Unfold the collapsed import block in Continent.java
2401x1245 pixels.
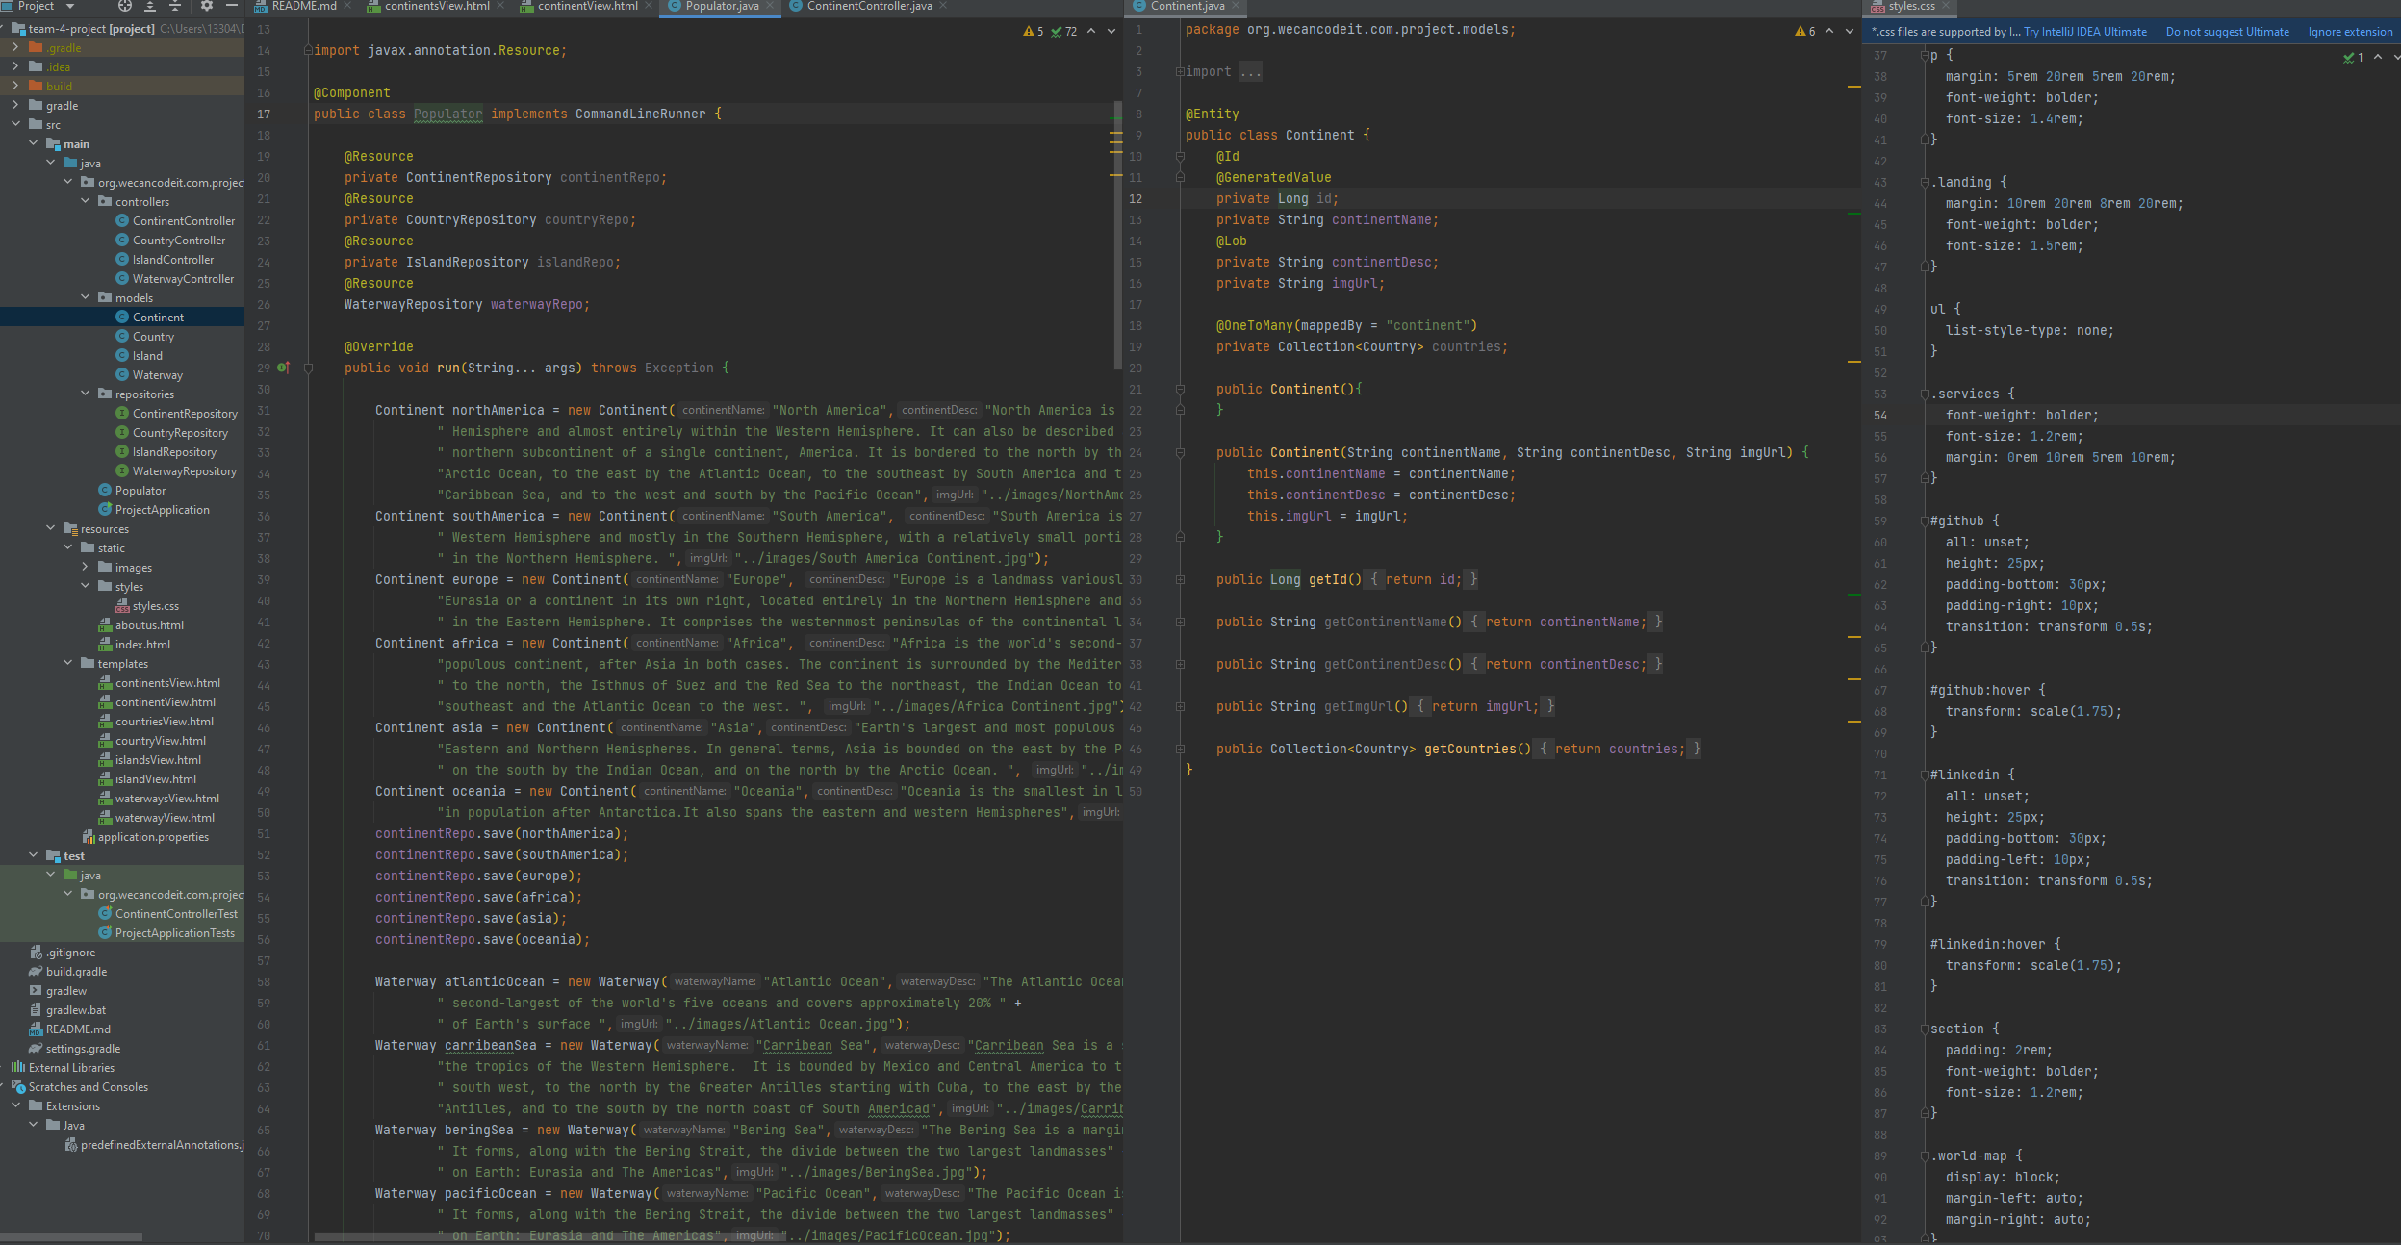point(1180,72)
